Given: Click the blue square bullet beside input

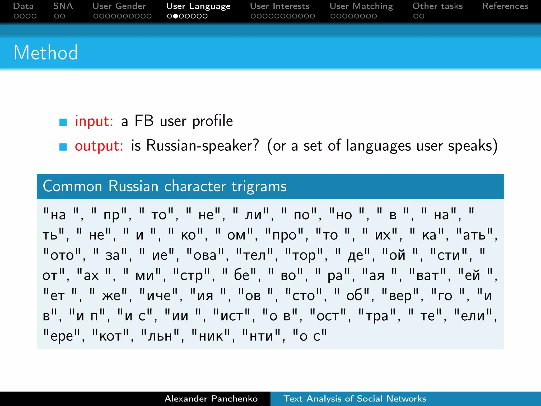Looking at the screenshot, I should pyautogui.click(x=63, y=122).
